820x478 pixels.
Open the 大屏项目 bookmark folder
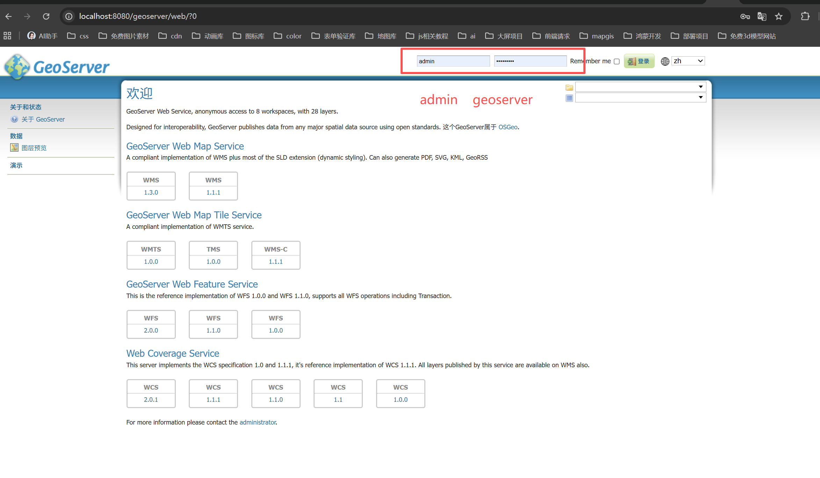point(504,36)
